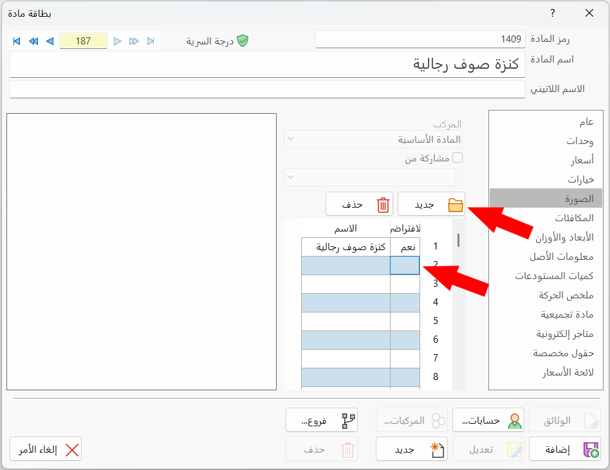Image resolution: width=610 pixels, height=470 pixels.
Task: Click the إضافة save-add button
Action: click(565, 449)
